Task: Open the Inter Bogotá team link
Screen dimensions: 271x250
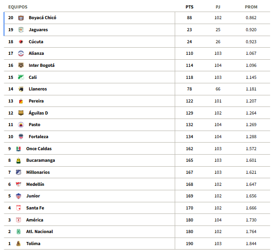Action: click(41, 66)
